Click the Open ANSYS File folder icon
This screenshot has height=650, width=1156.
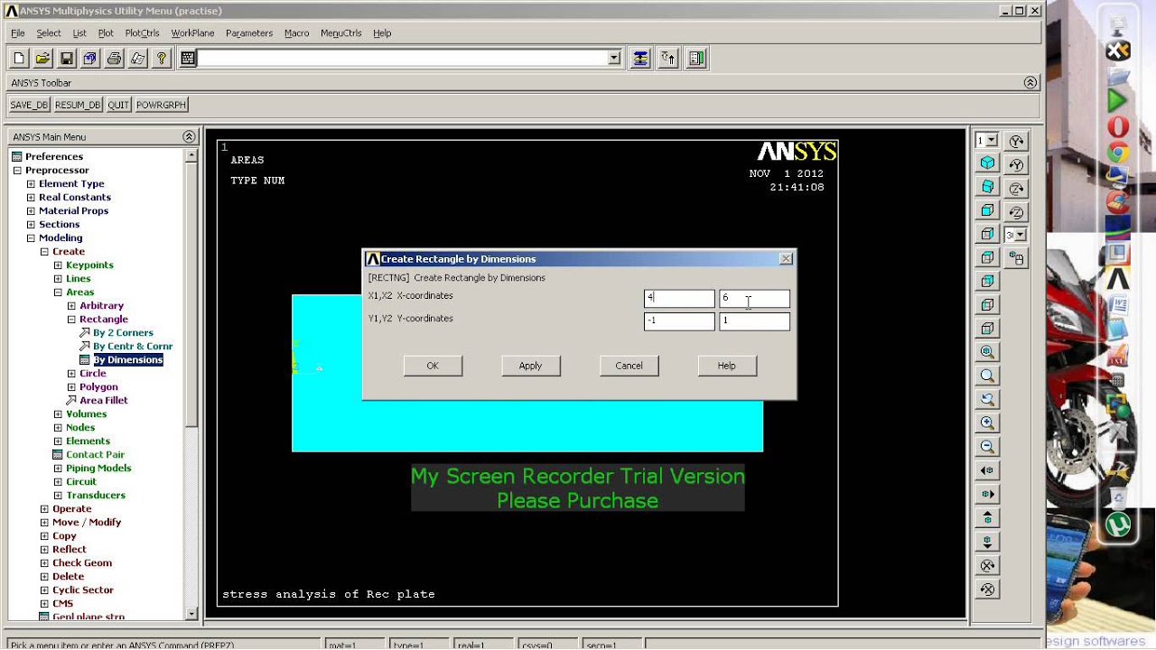pos(42,59)
